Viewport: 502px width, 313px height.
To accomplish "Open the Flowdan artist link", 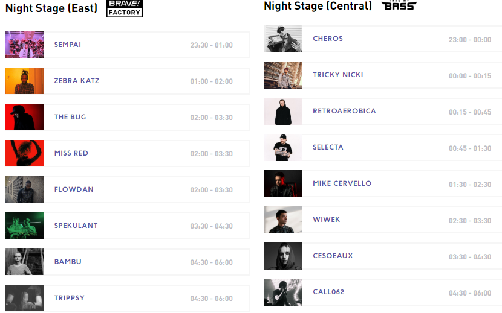I will coord(74,189).
